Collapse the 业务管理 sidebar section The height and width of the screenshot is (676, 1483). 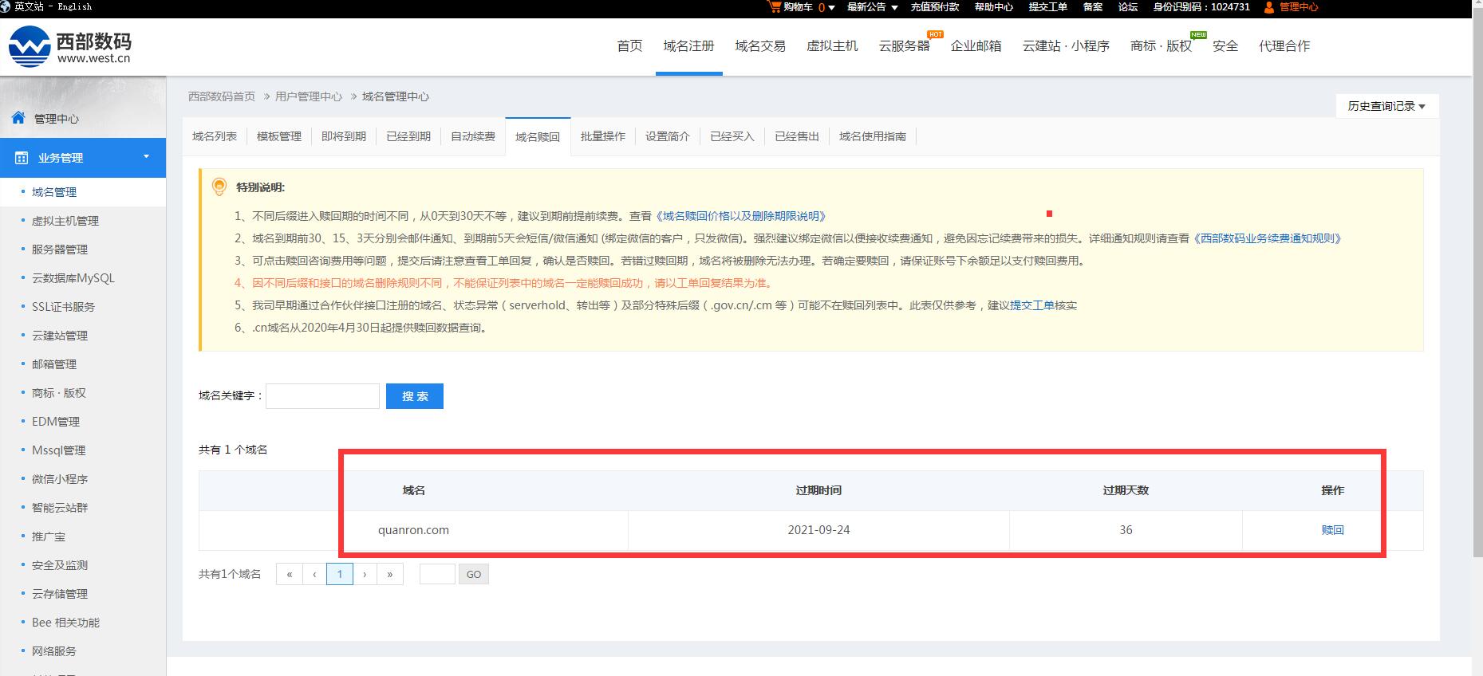point(146,157)
